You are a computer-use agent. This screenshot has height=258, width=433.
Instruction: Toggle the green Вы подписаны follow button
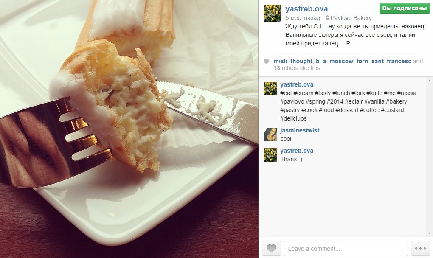pyautogui.click(x=405, y=8)
